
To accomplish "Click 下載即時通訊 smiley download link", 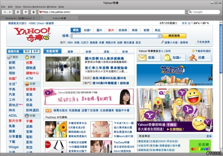I will coord(201,51).
